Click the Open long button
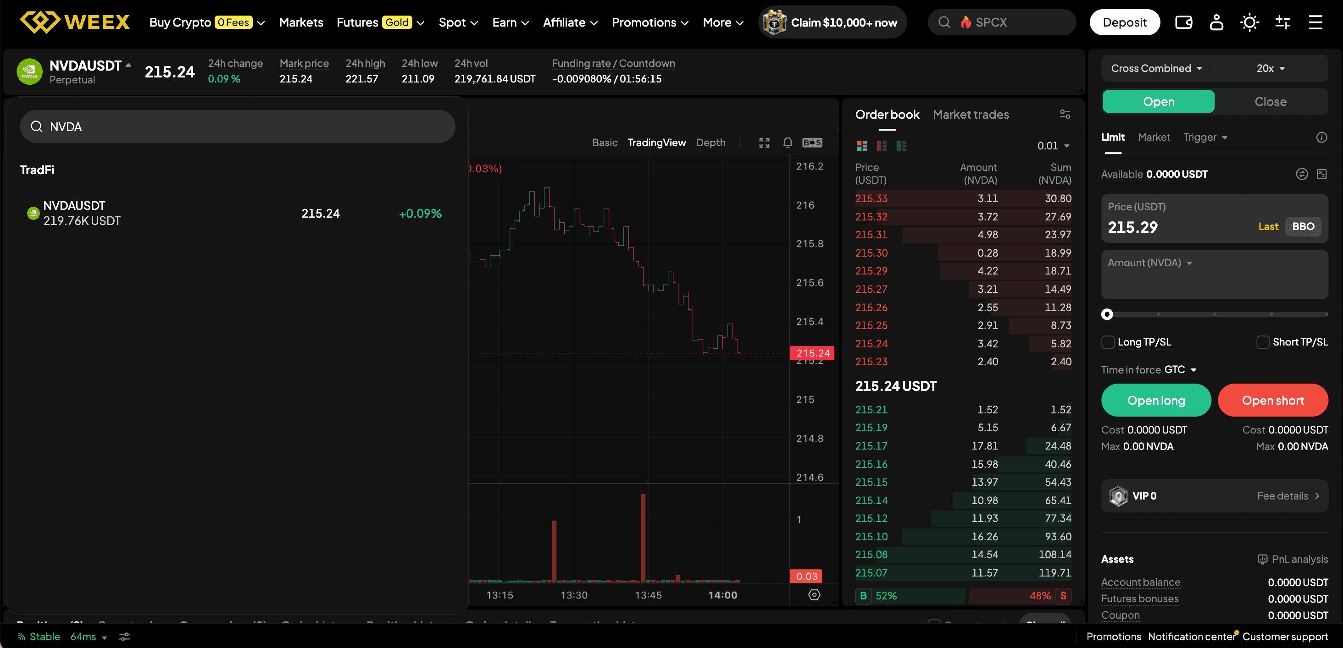Screen dimensions: 1343x648 point(1156,401)
